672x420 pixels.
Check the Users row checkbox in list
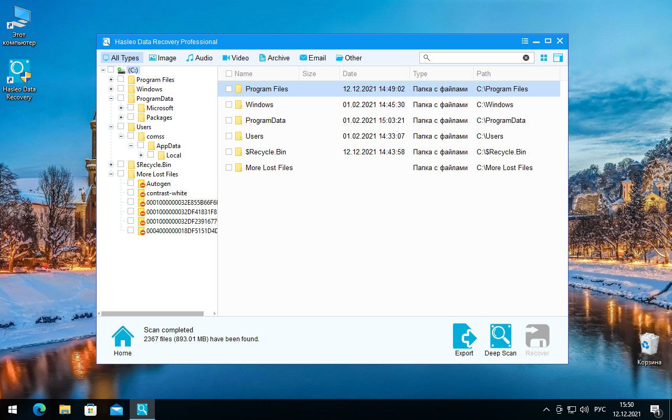[x=229, y=136]
